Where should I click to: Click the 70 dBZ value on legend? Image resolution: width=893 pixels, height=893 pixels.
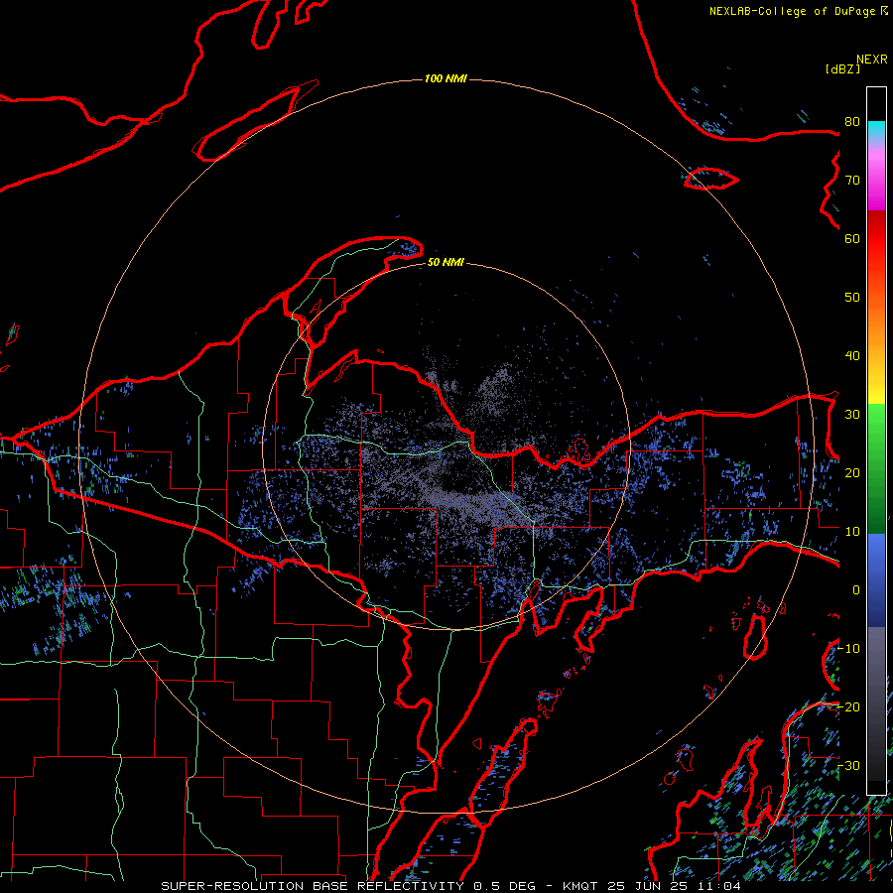pos(852,181)
